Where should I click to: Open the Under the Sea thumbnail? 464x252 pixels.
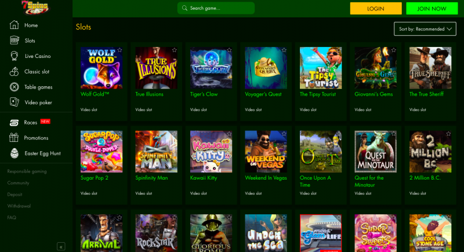coord(266,233)
